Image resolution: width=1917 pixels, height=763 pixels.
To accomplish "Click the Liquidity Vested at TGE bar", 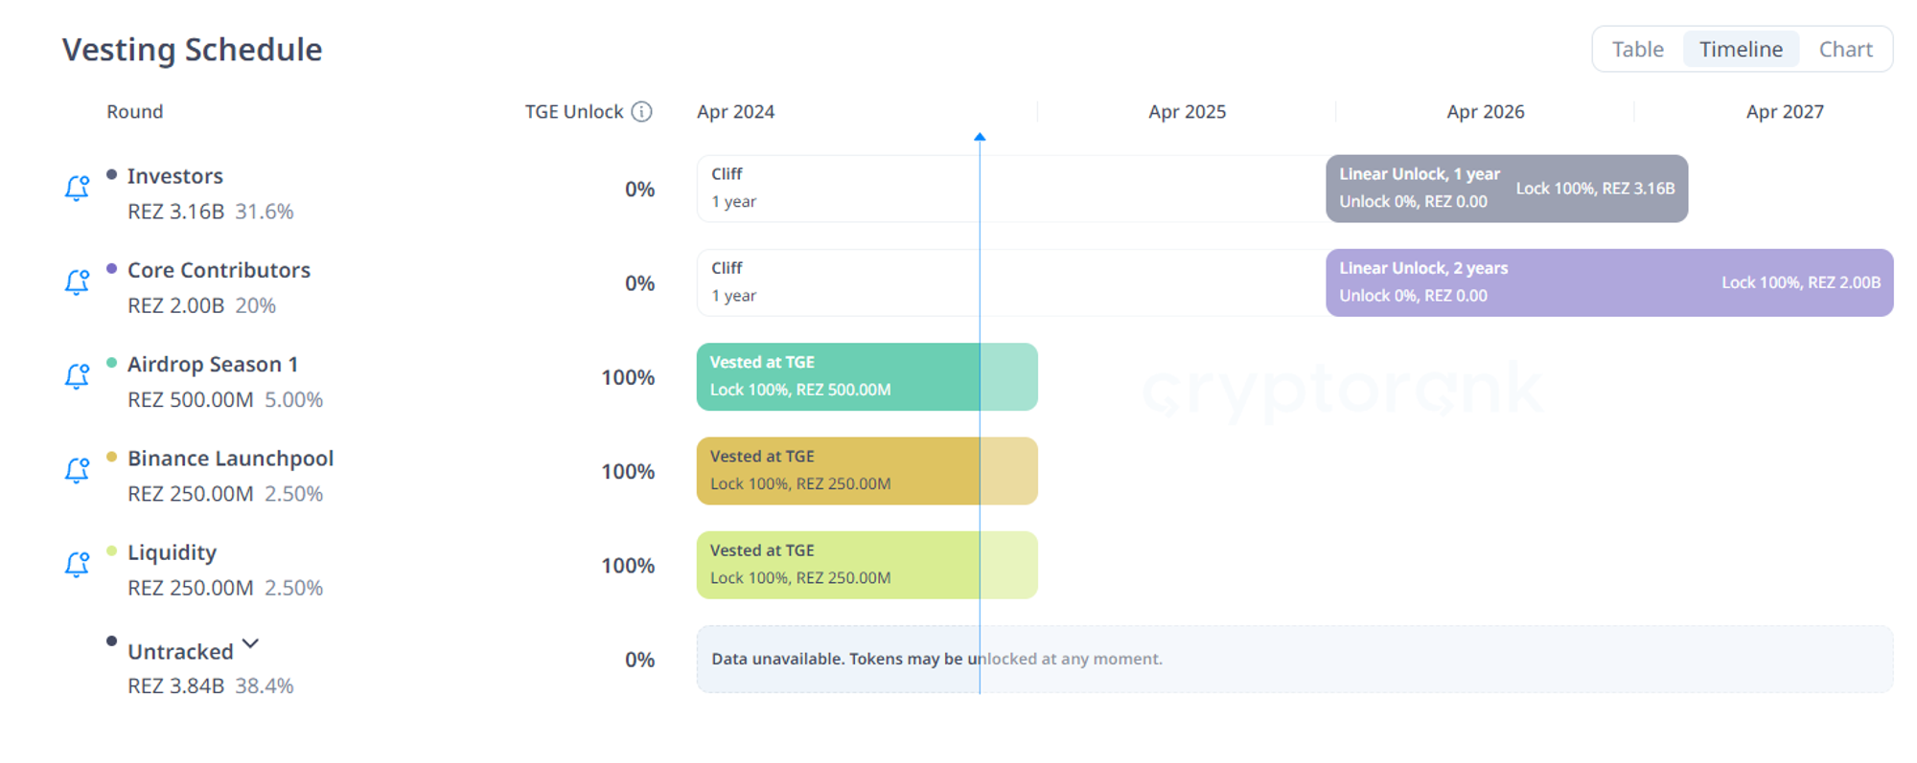I will pyautogui.click(x=866, y=565).
